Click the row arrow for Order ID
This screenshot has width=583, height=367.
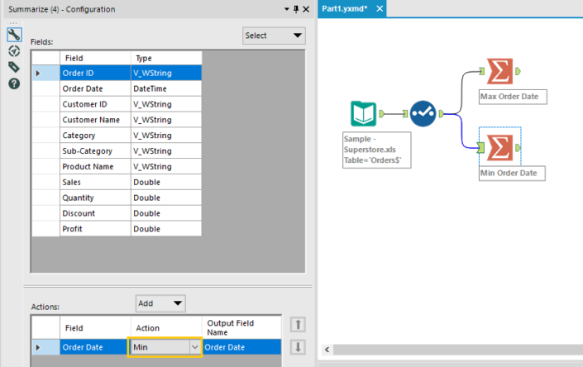tap(37, 74)
